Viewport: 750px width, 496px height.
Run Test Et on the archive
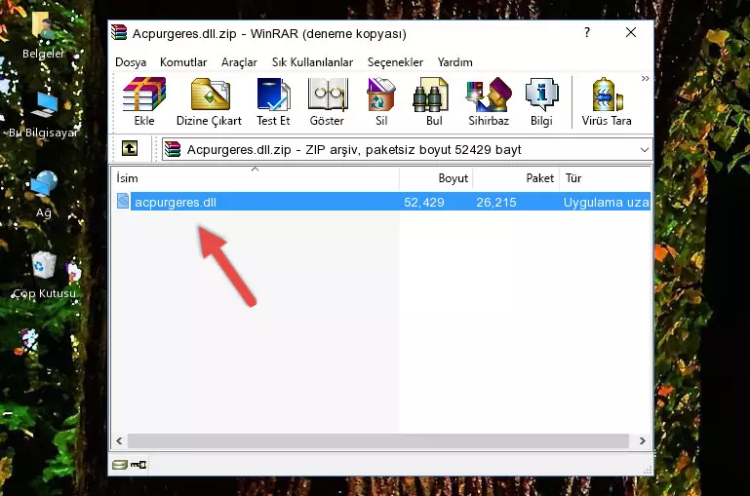[x=273, y=101]
